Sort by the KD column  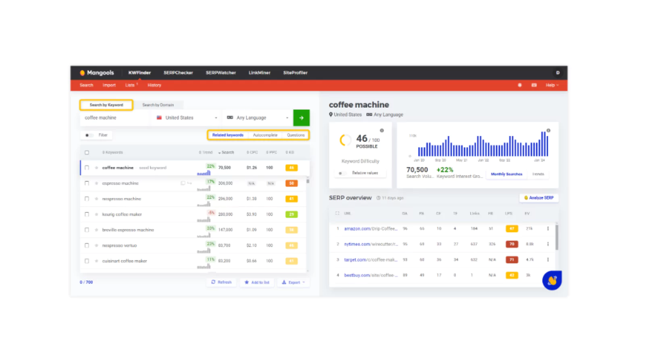290,152
